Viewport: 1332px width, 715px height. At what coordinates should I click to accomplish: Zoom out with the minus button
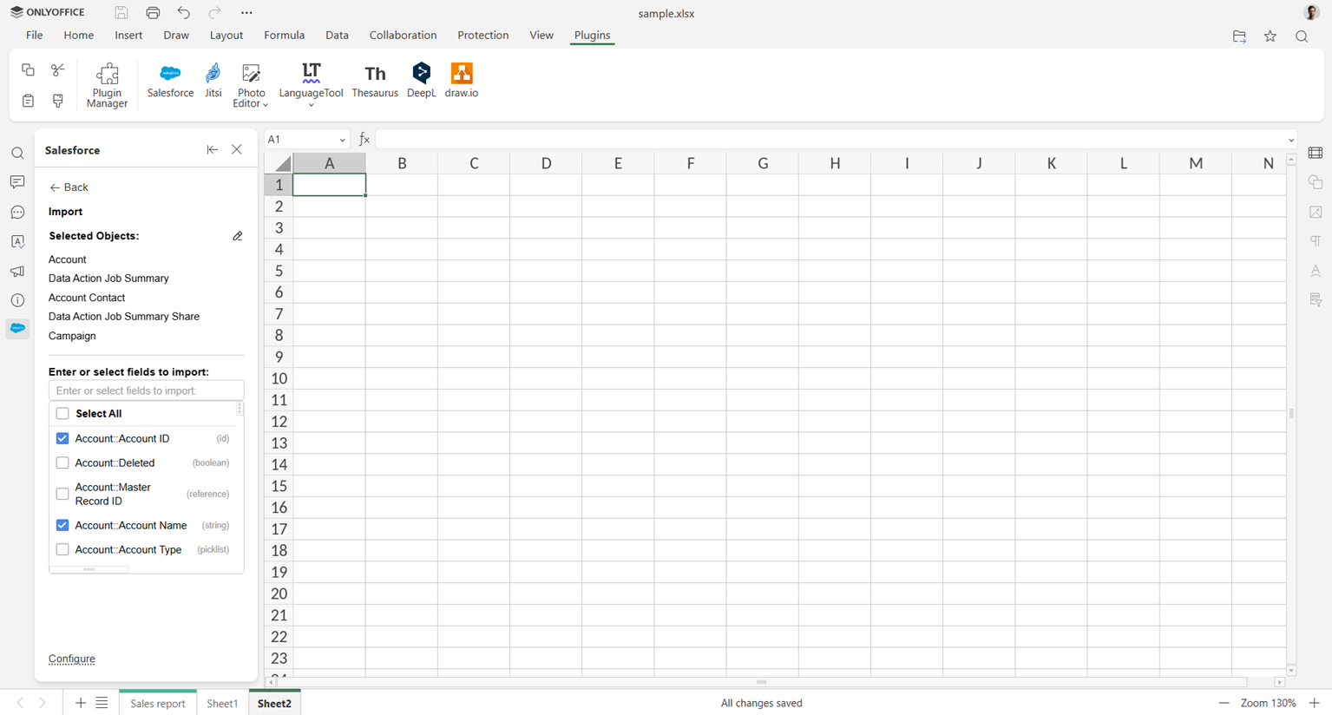tap(1224, 703)
